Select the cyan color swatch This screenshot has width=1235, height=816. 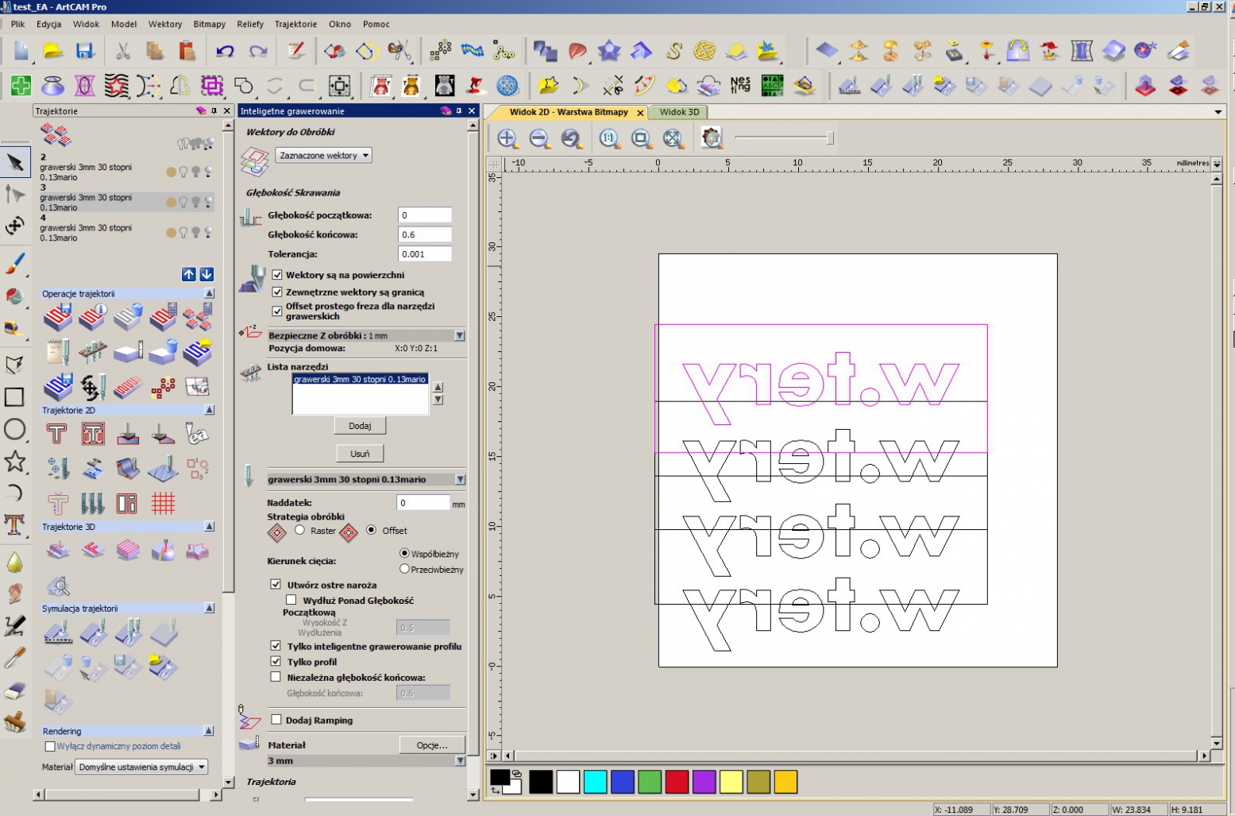pyautogui.click(x=595, y=782)
